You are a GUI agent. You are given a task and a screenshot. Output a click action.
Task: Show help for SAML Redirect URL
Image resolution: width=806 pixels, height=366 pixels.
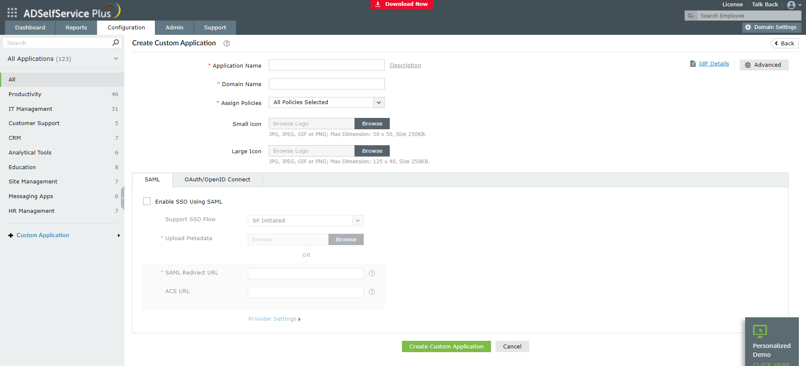click(x=372, y=273)
